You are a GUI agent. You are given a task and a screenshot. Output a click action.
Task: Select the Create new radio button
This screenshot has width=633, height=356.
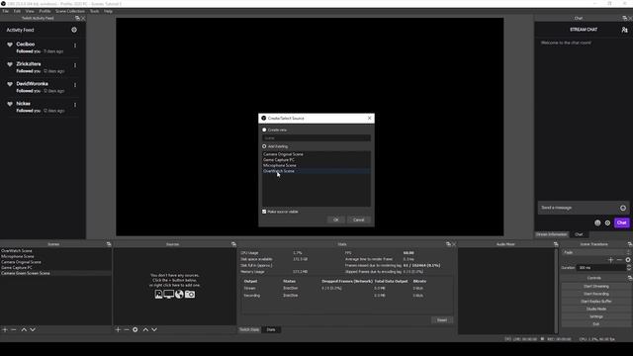[x=264, y=130]
